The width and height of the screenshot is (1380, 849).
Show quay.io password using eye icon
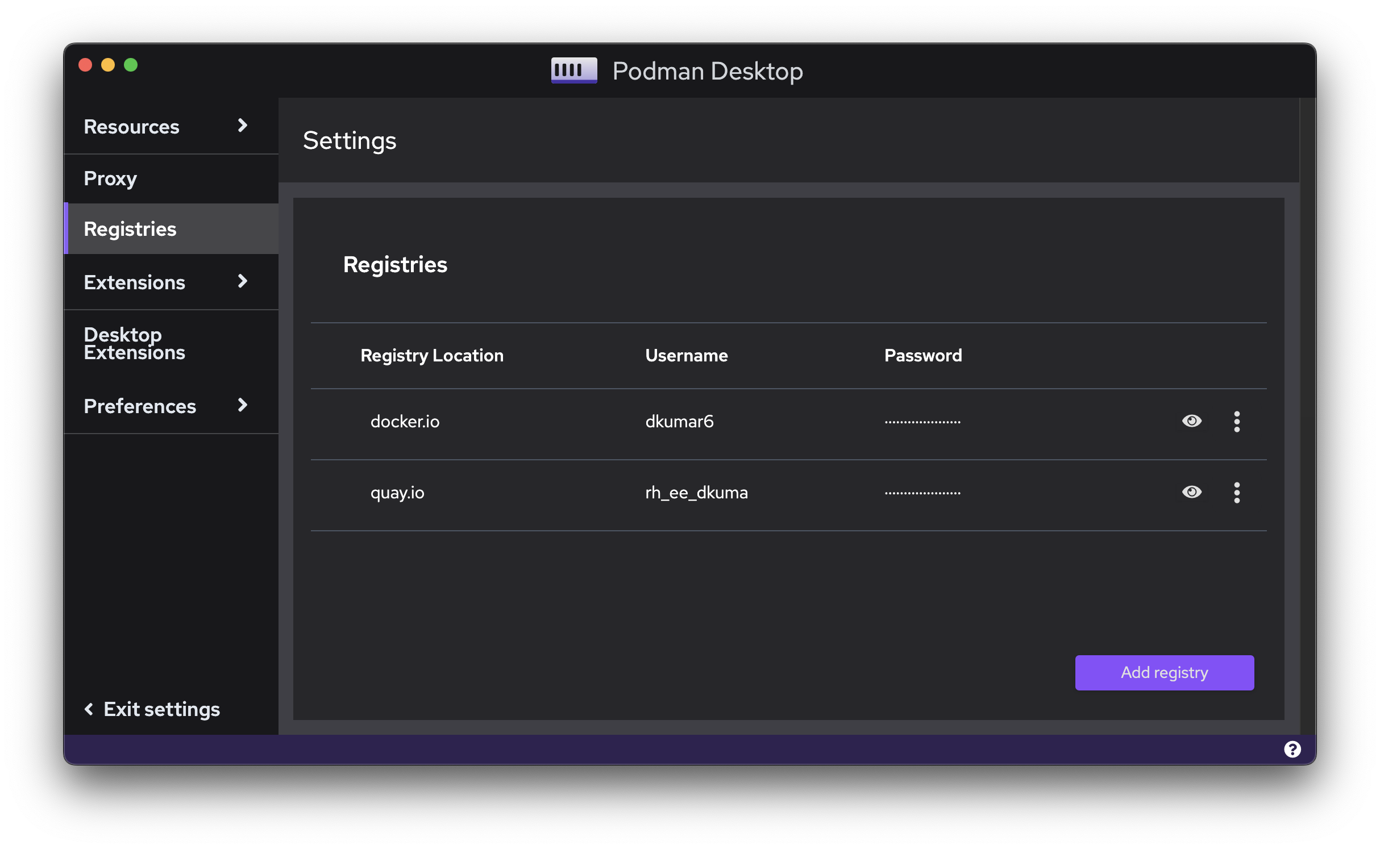1191,492
